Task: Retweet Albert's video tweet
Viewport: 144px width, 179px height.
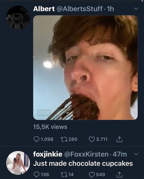Action: 64,139
